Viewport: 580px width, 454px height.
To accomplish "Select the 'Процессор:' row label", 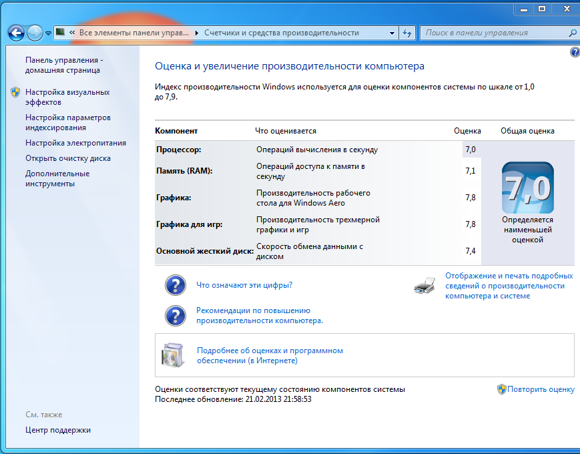I will [x=179, y=150].
